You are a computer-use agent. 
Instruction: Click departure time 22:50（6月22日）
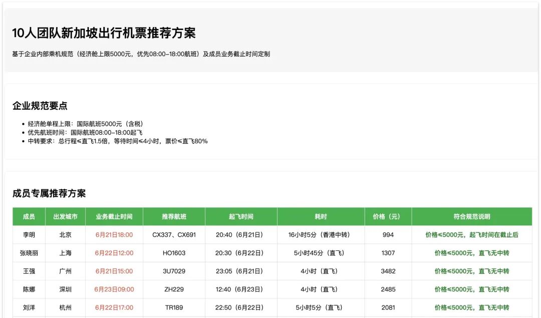241,307
